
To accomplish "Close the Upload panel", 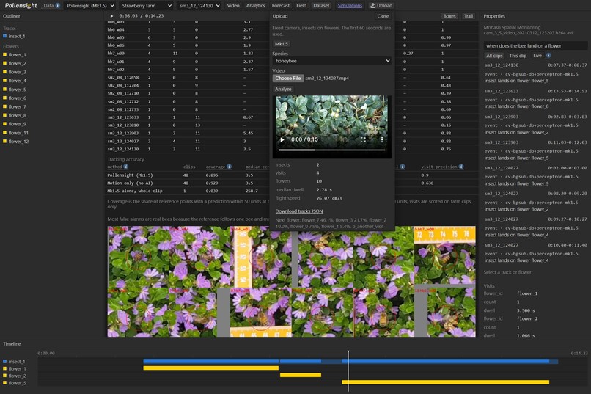I will point(383,16).
